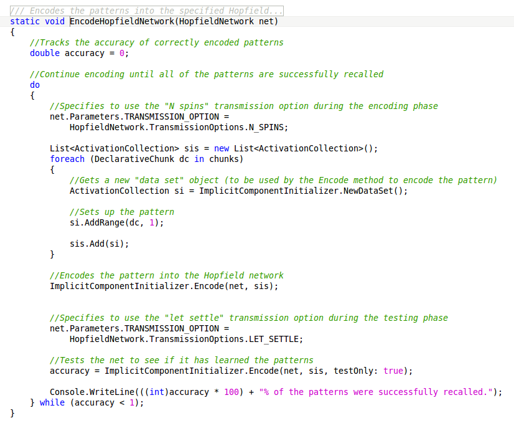The height and width of the screenshot is (423, 514).
Task: Click the "new" keyword before List
Action: click(221, 149)
